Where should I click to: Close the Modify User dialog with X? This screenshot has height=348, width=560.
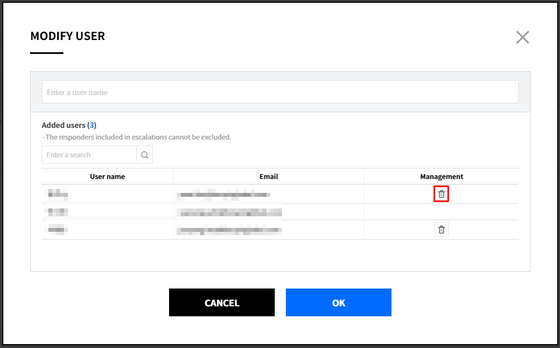click(522, 37)
